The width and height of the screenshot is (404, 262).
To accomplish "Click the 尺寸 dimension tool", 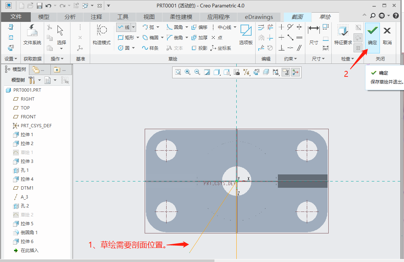I will pyautogui.click(x=313, y=35).
